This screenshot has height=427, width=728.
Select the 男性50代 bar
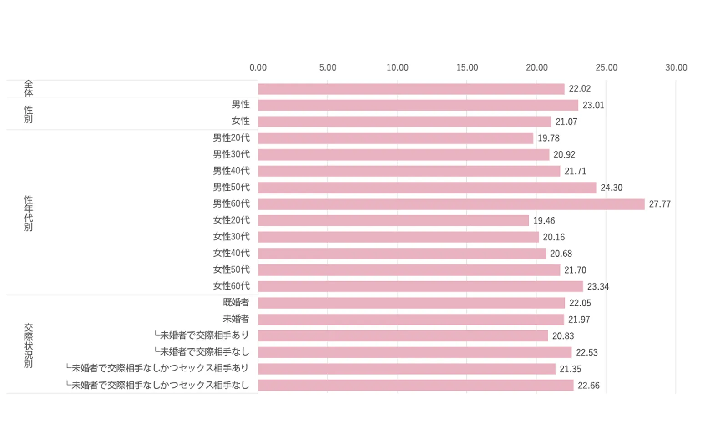point(427,188)
